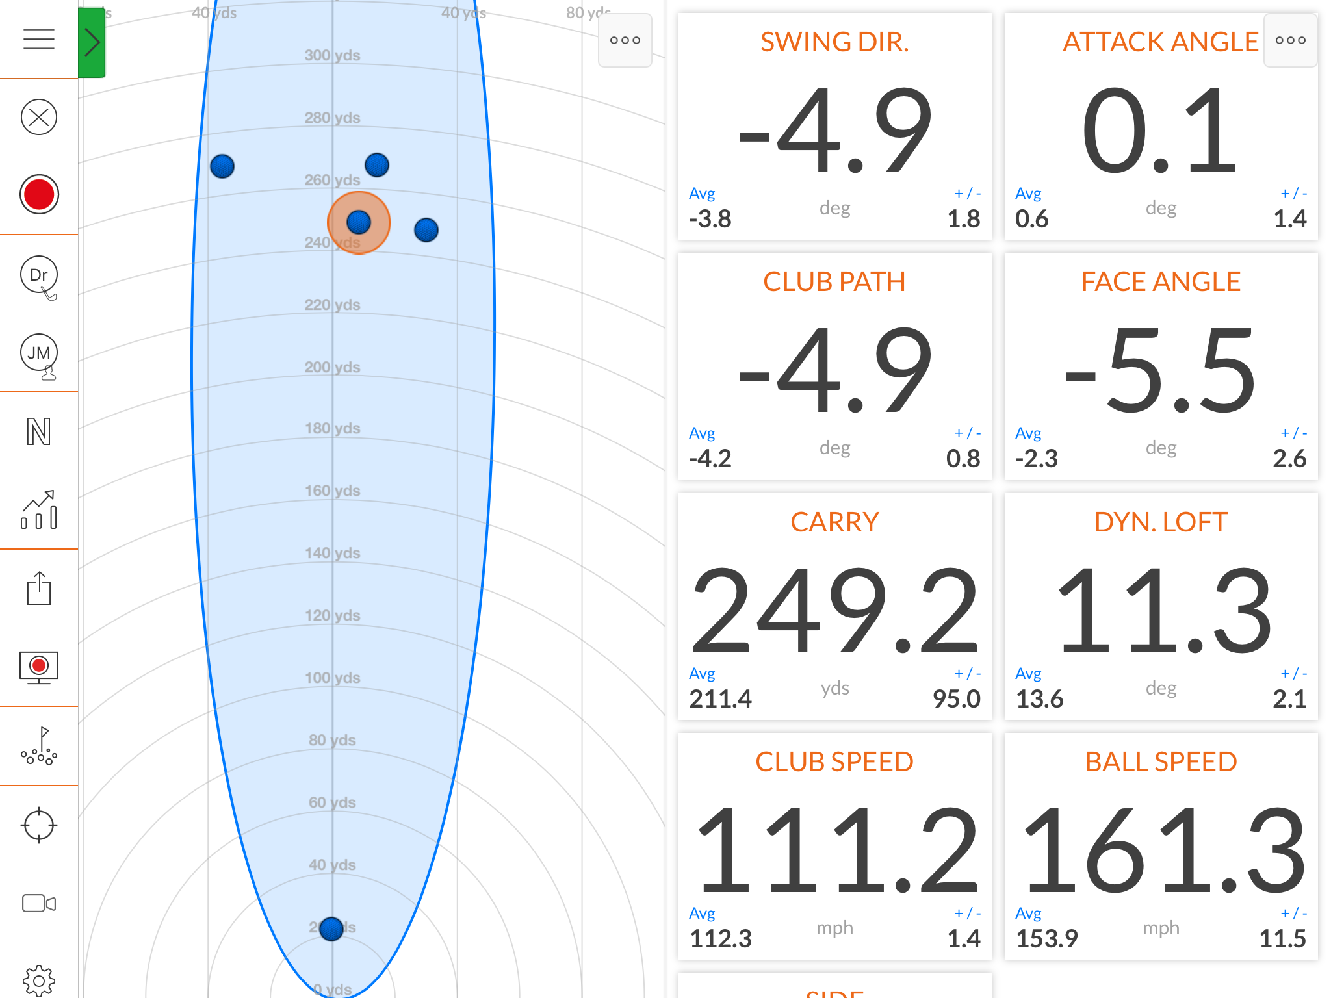Toggle the N normalize icon
The width and height of the screenshot is (1331, 998).
[39, 431]
